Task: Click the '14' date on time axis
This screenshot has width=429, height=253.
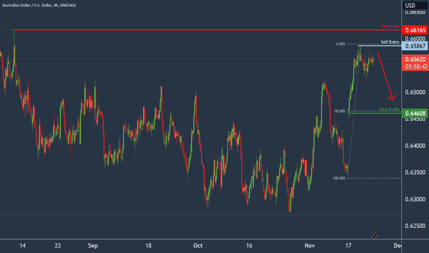Action: click(x=23, y=246)
